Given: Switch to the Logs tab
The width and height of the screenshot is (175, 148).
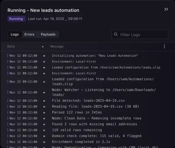Looking at the screenshot, I should tap(15, 34).
